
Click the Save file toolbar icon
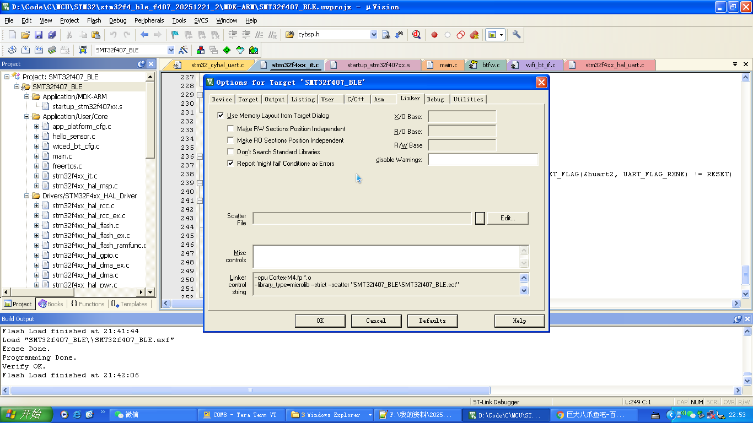(39, 35)
